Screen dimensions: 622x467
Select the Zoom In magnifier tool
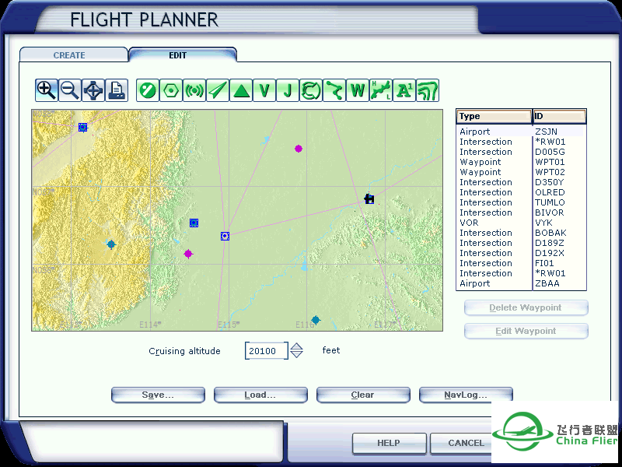46,90
